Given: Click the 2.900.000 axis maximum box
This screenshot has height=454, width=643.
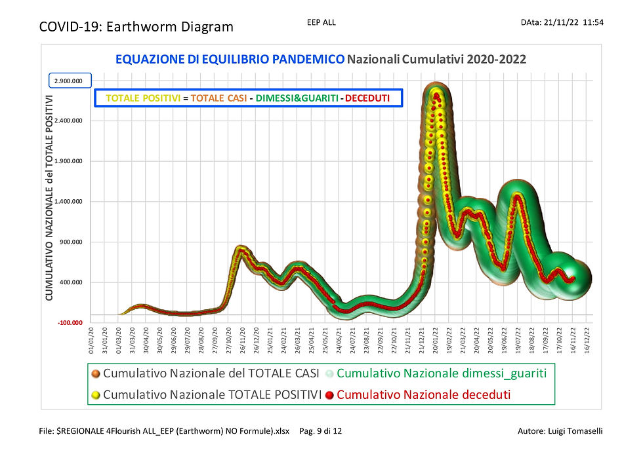Looking at the screenshot, I should pos(70,81).
